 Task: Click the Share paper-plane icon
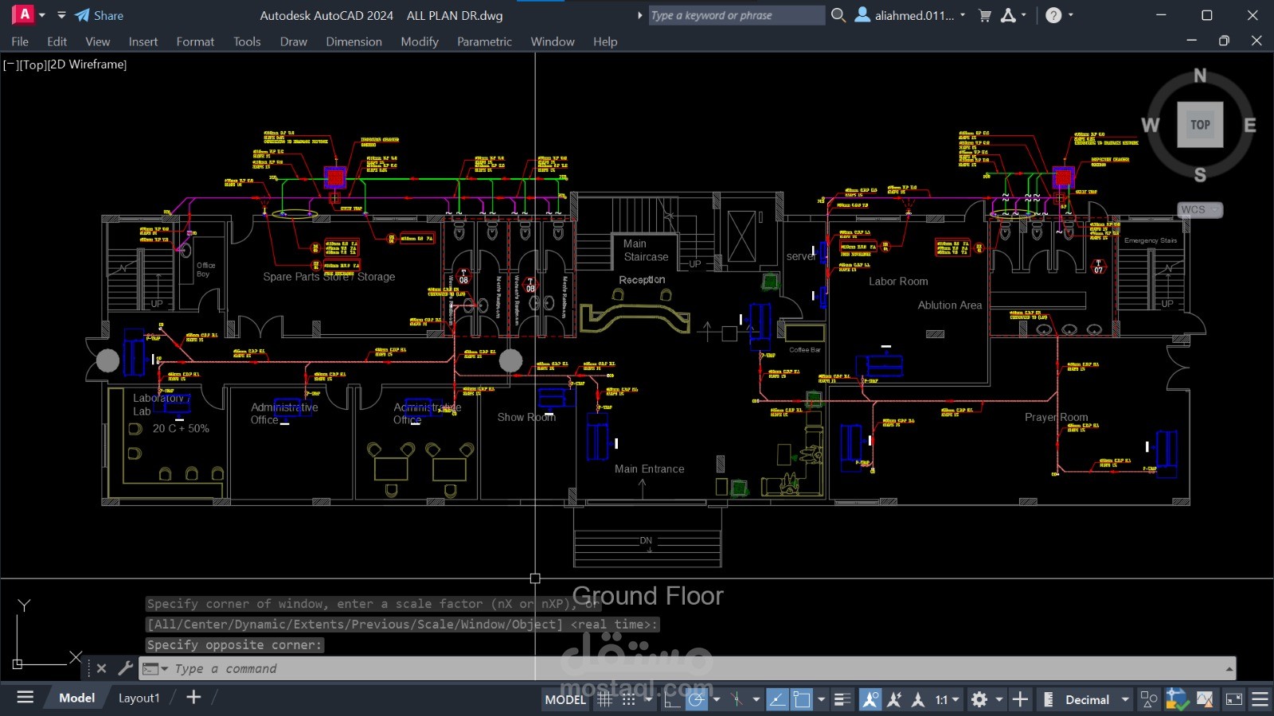tap(82, 15)
